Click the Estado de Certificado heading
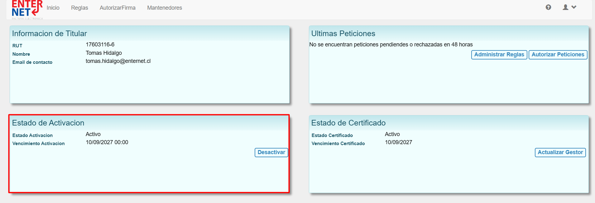This screenshot has width=595, height=203. pyautogui.click(x=348, y=123)
